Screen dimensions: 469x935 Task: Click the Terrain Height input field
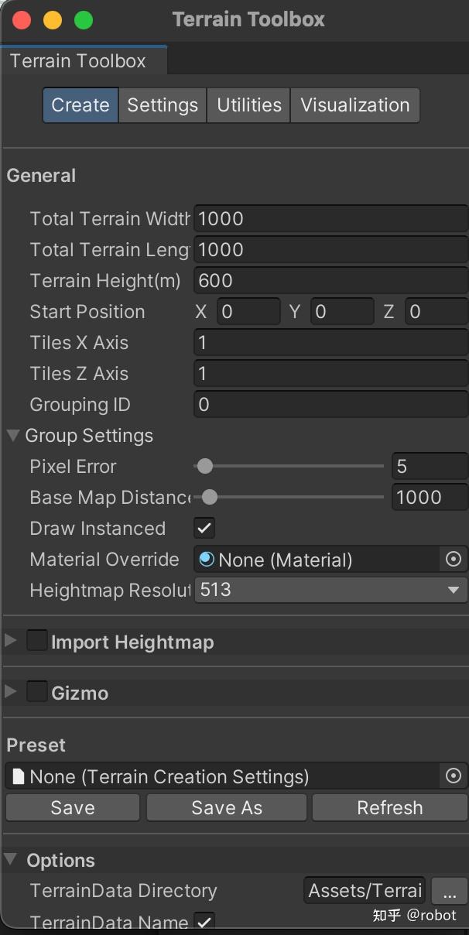click(330, 280)
